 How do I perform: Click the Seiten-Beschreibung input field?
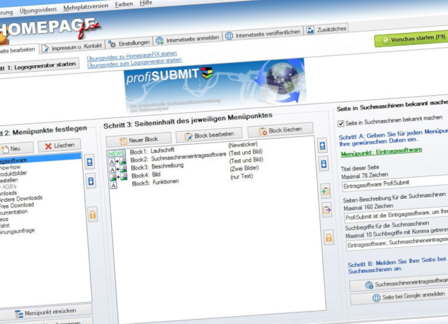pyautogui.click(x=397, y=215)
